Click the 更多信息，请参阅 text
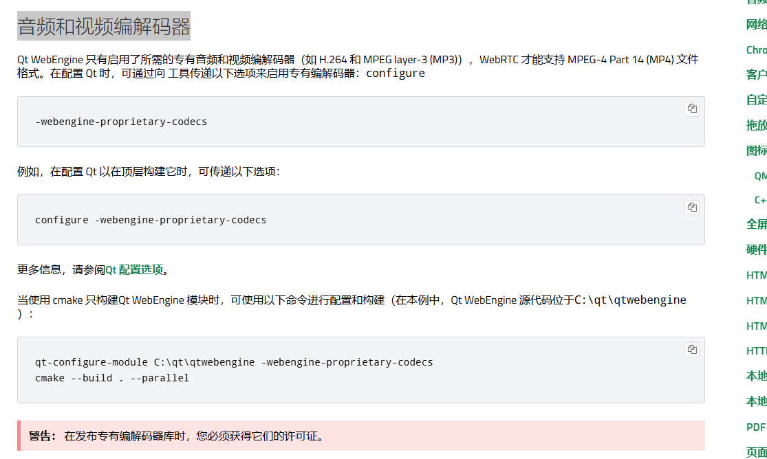 click(61, 270)
